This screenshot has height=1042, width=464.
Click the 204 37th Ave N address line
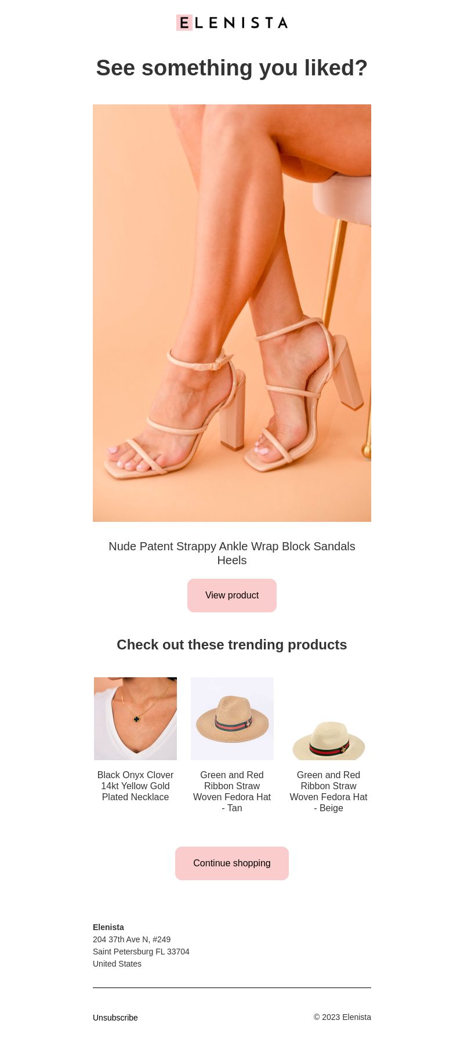(132, 939)
